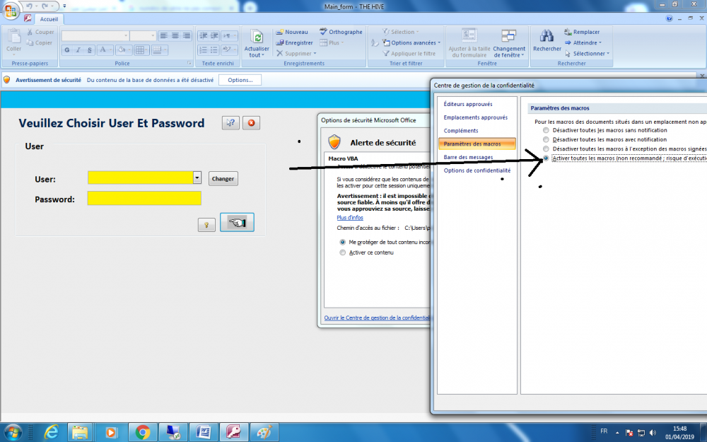Click the red cancel icon on the login form

(x=251, y=122)
